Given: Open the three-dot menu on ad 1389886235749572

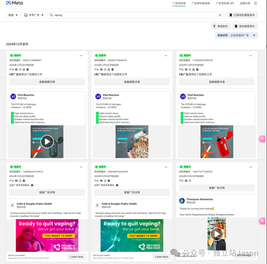Looking at the screenshot, I should [x=81, y=167].
